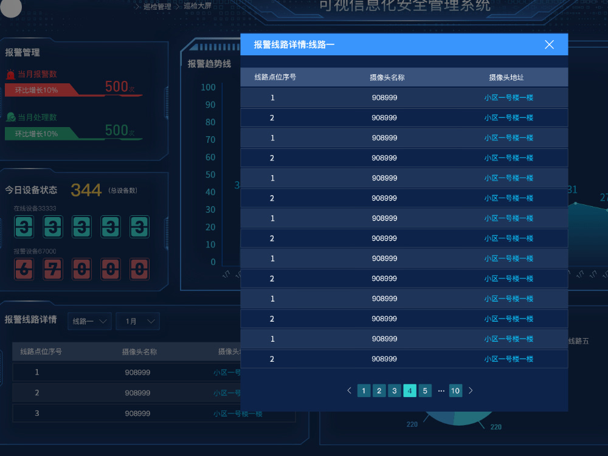The image size is (608, 456).
Task: Click the 报警趋势线 chart title
Action: point(209,64)
